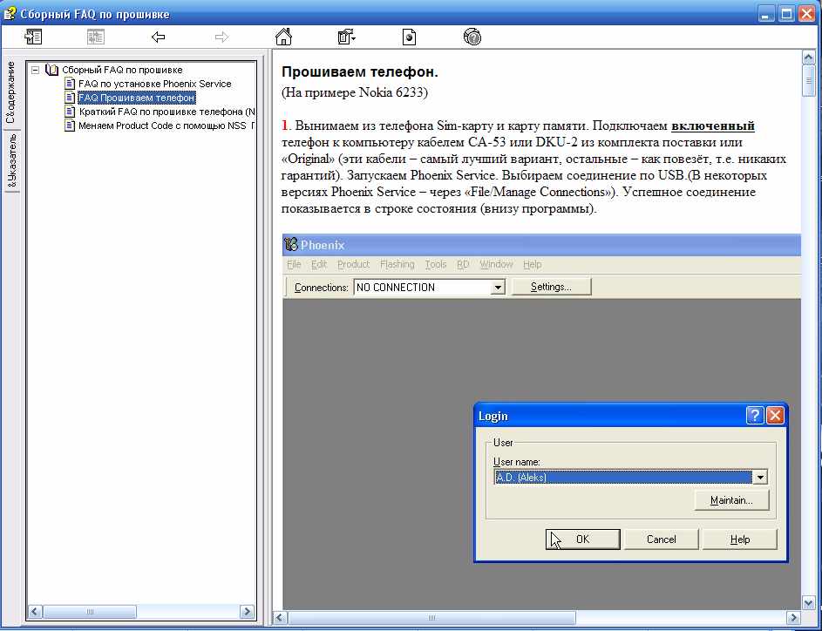Click page icon beside FAQ Прошиваем телефон
Screen dimensions: 822x631
coord(70,98)
